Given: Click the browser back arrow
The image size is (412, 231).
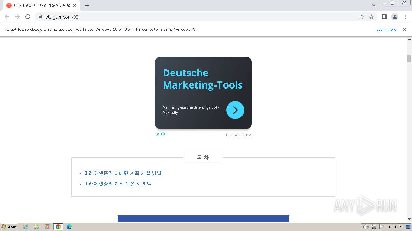Looking at the screenshot, I should click(7, 17).
